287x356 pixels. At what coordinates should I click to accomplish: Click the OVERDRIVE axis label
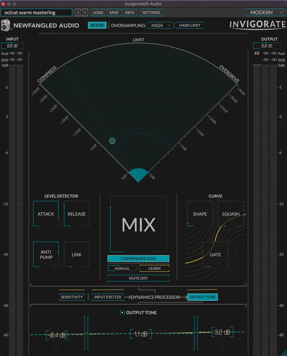229,74
